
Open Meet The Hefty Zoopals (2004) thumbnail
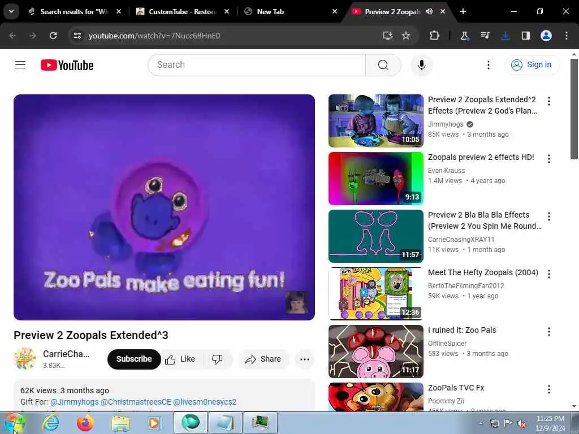click(x=376, y=293)
